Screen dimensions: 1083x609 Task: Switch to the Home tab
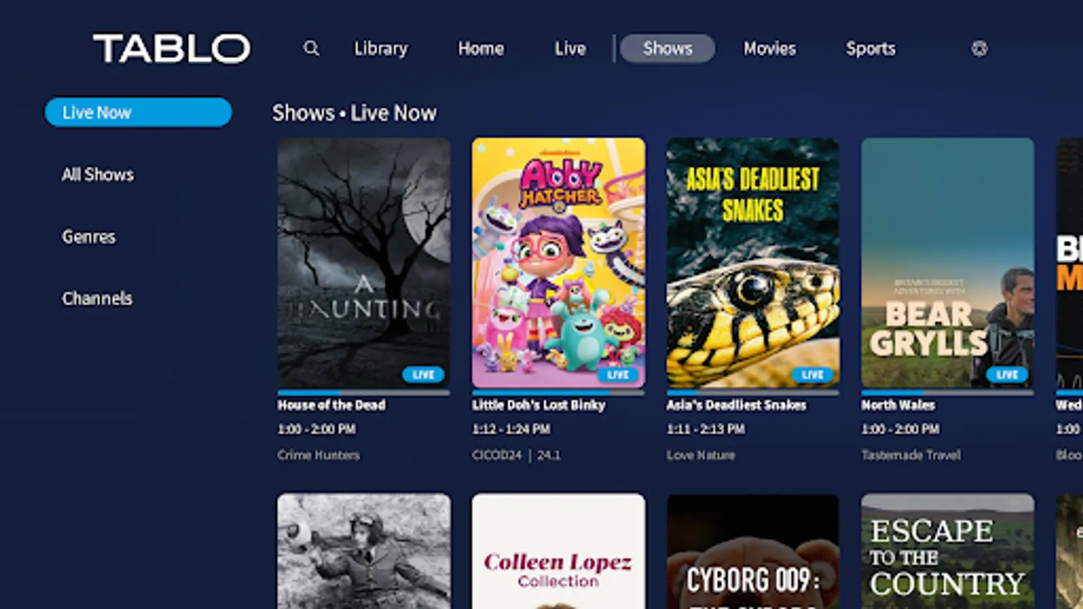481,49
